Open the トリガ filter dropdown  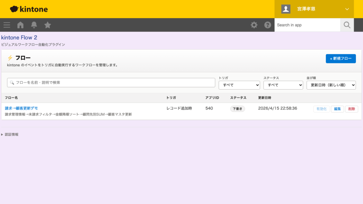pyautogui.click(x=239, y=85)
